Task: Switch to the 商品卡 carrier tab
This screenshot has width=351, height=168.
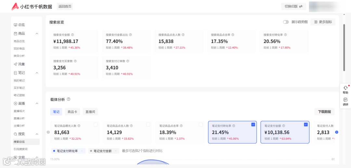Action: click(x=72, y=112)
